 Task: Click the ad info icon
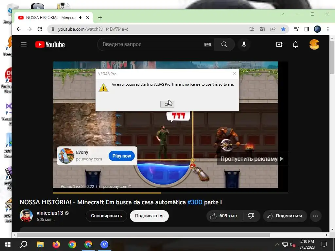pyautogui.click(x=98, y=187)
